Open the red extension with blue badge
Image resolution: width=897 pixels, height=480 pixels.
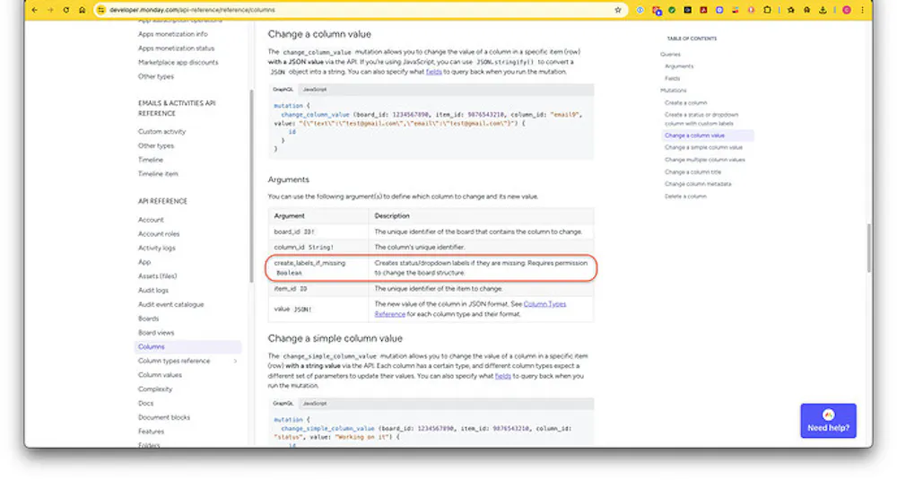tap(657, 10)
